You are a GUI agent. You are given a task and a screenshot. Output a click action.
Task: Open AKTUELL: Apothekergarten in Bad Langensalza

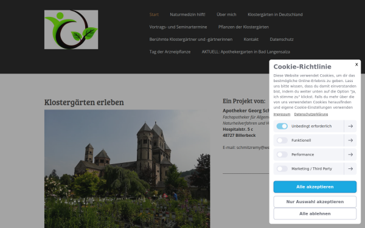point(246,52)
